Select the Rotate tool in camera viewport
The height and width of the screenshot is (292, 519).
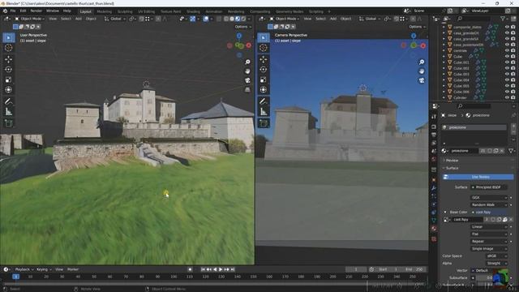click(264, 70)
